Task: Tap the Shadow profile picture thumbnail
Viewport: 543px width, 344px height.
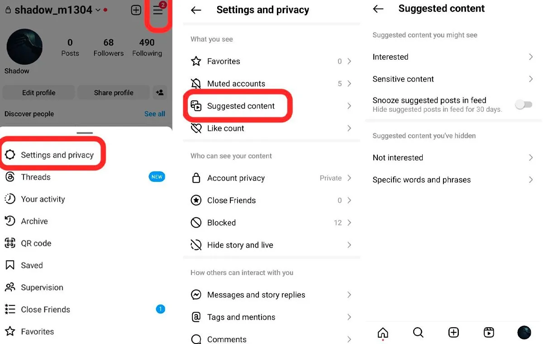Action: pos(24,47)
